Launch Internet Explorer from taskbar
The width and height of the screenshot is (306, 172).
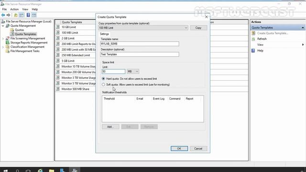click(40, 171)
